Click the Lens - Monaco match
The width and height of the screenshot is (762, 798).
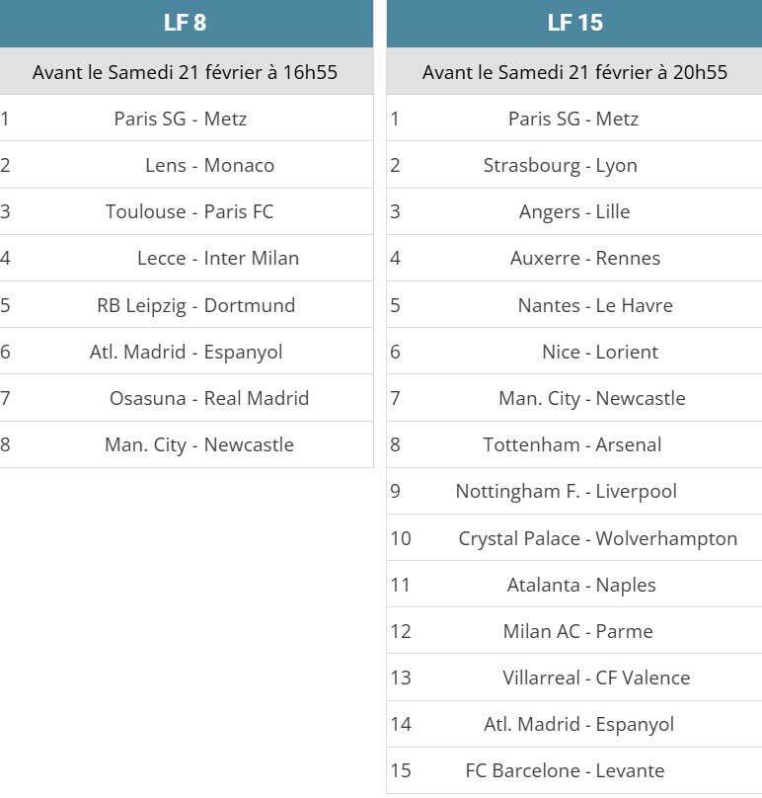[209, 165]
